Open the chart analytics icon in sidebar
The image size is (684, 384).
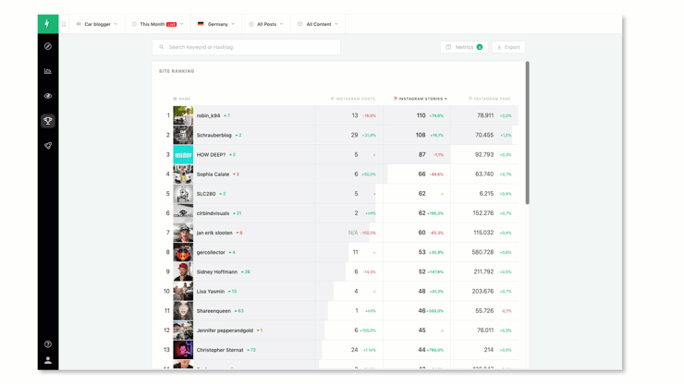tap(48, 71)
